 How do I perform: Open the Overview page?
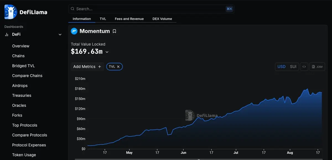pos(21,46)
